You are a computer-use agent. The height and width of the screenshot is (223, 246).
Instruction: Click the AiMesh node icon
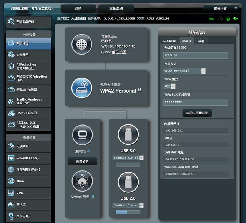(82, 181)
